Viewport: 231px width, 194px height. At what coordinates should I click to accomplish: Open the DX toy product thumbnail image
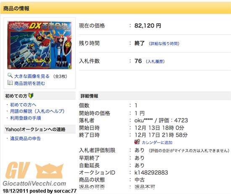pyautogui.click(x=39, y=45)
